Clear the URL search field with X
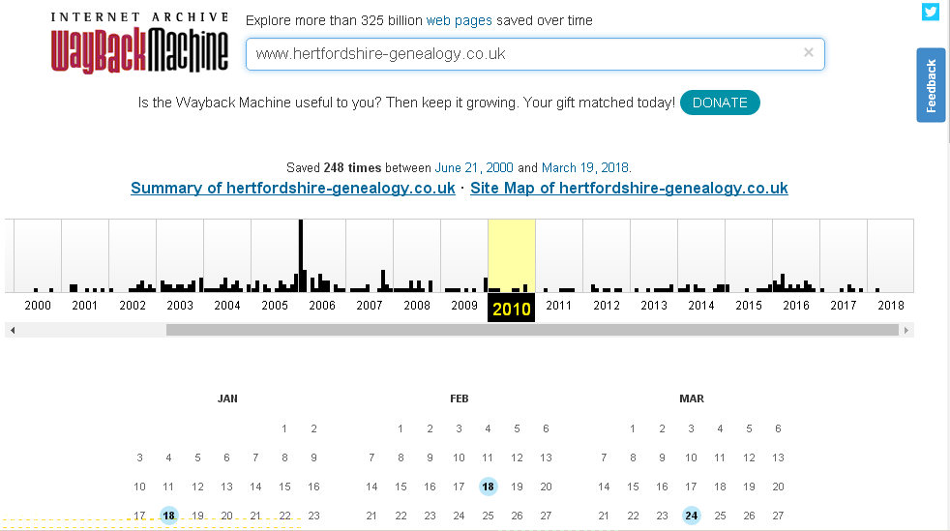 [808, 52]
